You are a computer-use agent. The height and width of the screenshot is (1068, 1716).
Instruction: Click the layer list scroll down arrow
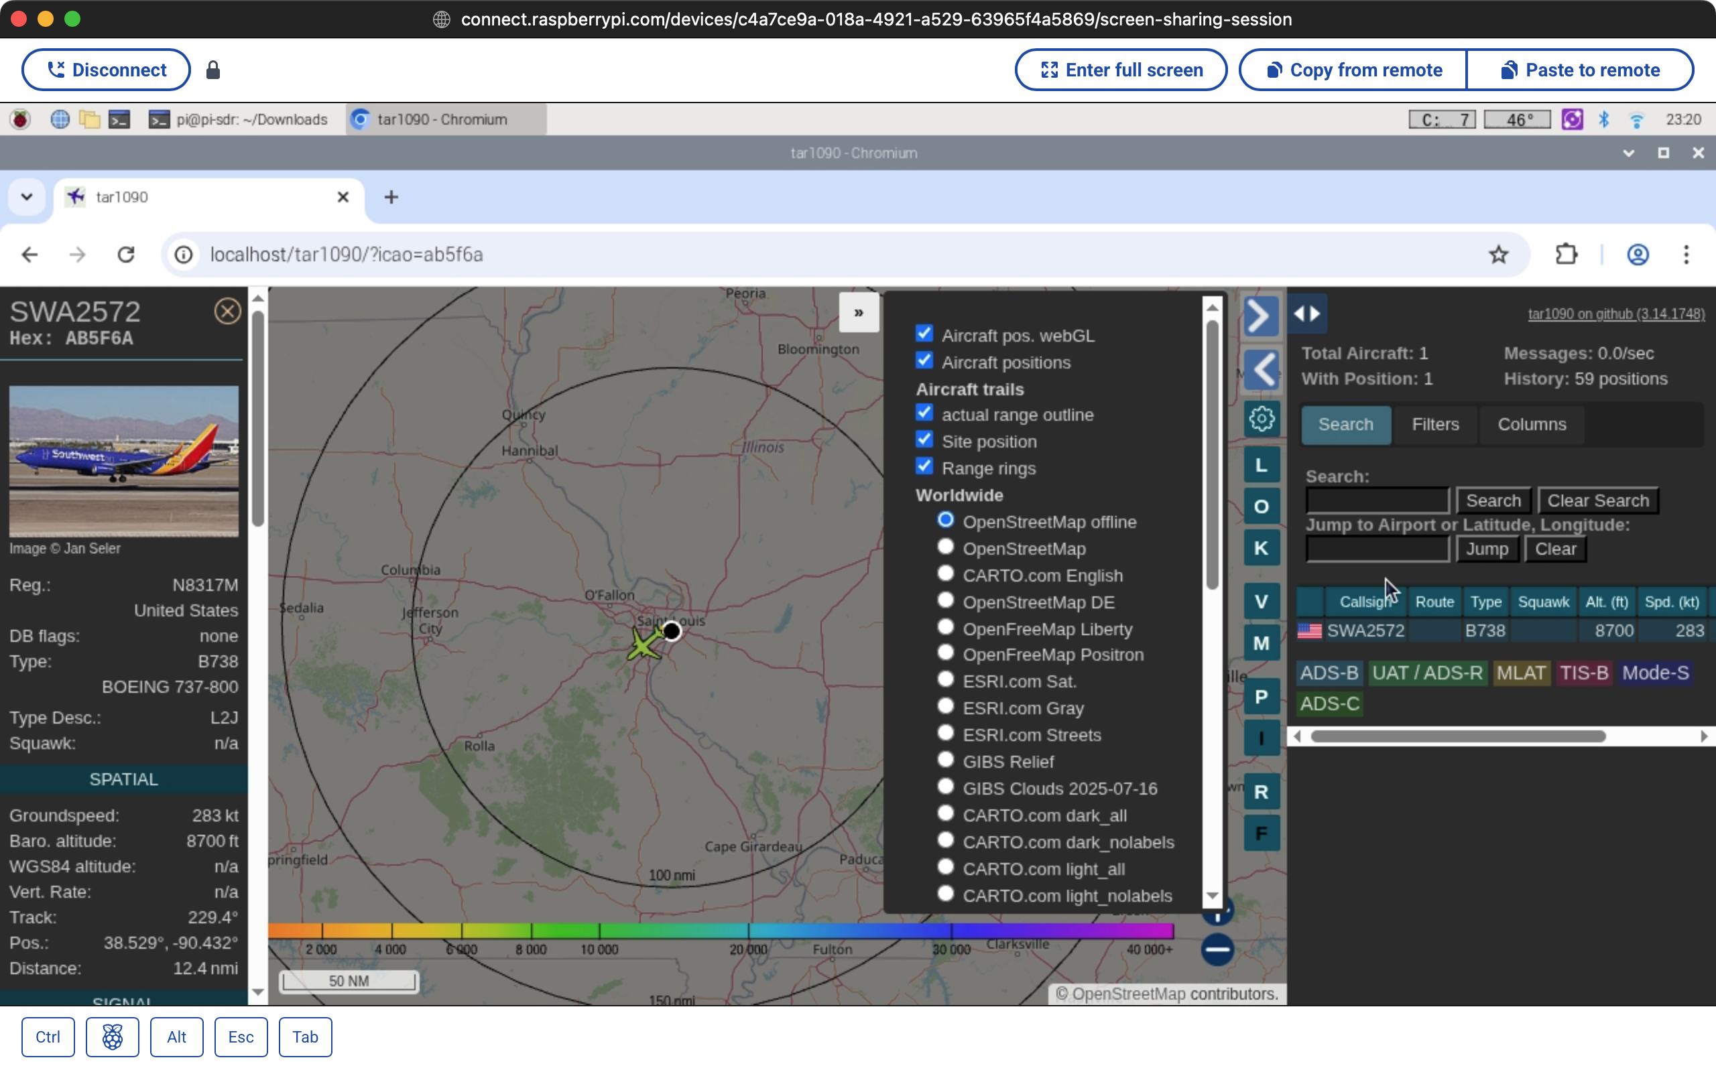click(1213, 896)
